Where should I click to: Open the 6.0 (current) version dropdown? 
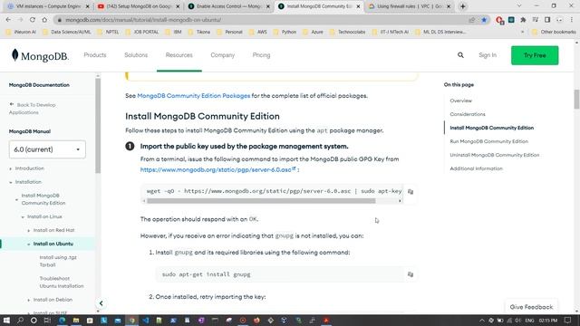[x=47, y=149]
